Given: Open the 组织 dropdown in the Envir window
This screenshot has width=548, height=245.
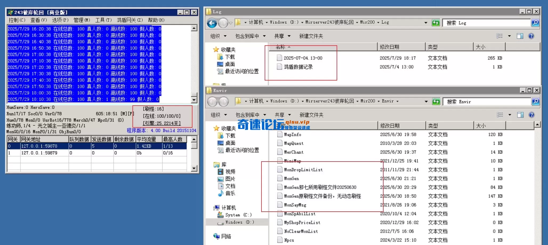Looking at the screenshot, I should (219, 115).
